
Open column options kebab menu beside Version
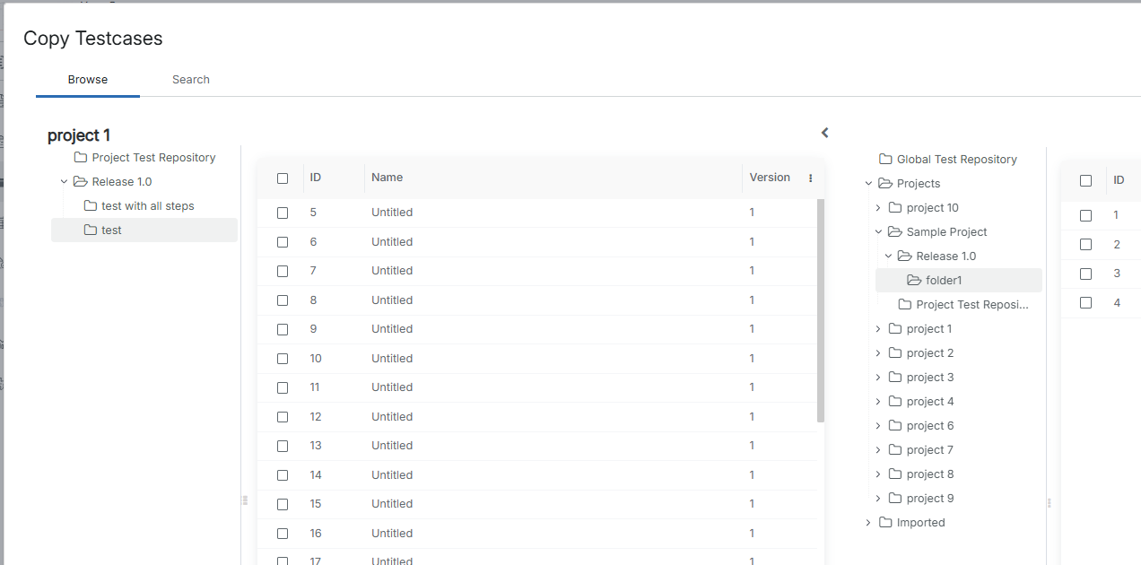[810, 178]
